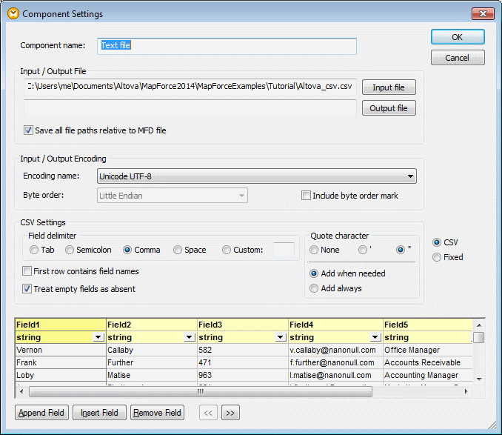502x435 pixels.
Task: Expand Field3 data type dropdown
Action: click(x=280, y=337)
